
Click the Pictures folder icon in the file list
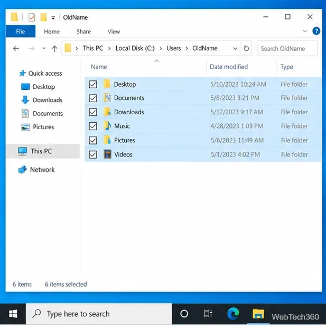[x=107, y=140]
